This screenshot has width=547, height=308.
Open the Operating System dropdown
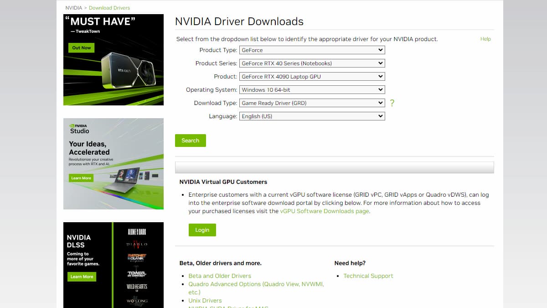point(312,90)
